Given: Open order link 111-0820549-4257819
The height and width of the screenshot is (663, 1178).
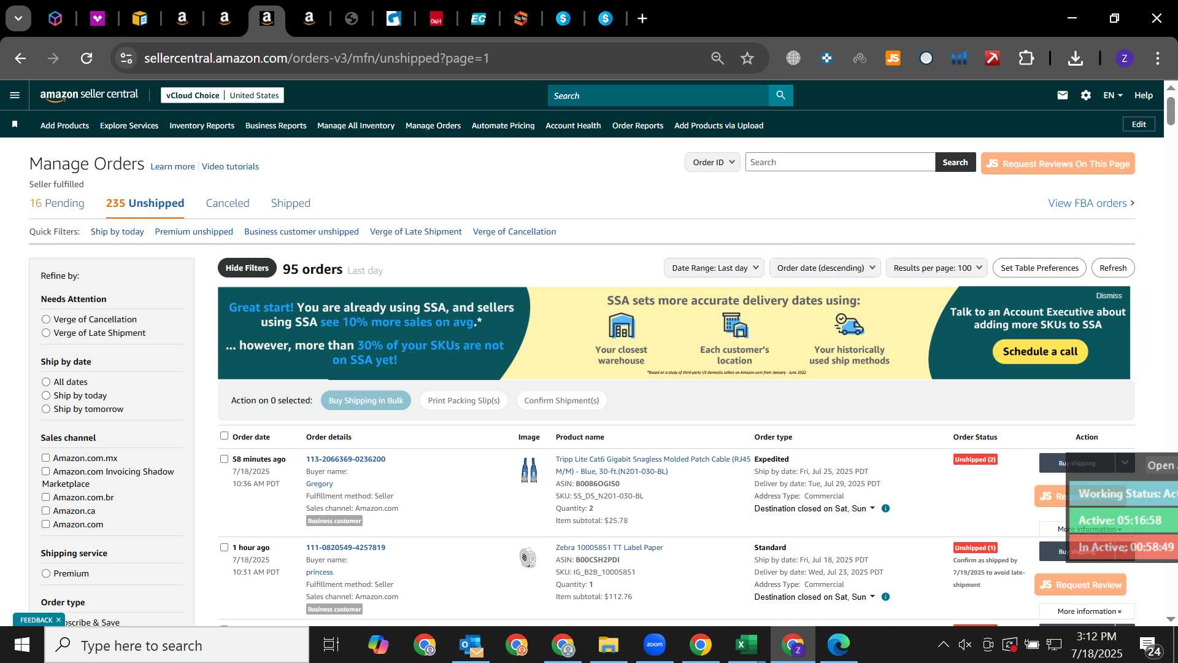Looking at the screenshot, I should pyautogui.click(x=345, y=547).
